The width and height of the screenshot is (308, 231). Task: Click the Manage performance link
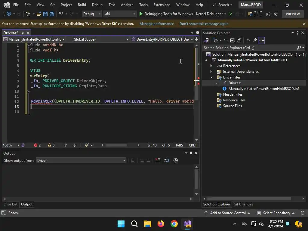156,24
